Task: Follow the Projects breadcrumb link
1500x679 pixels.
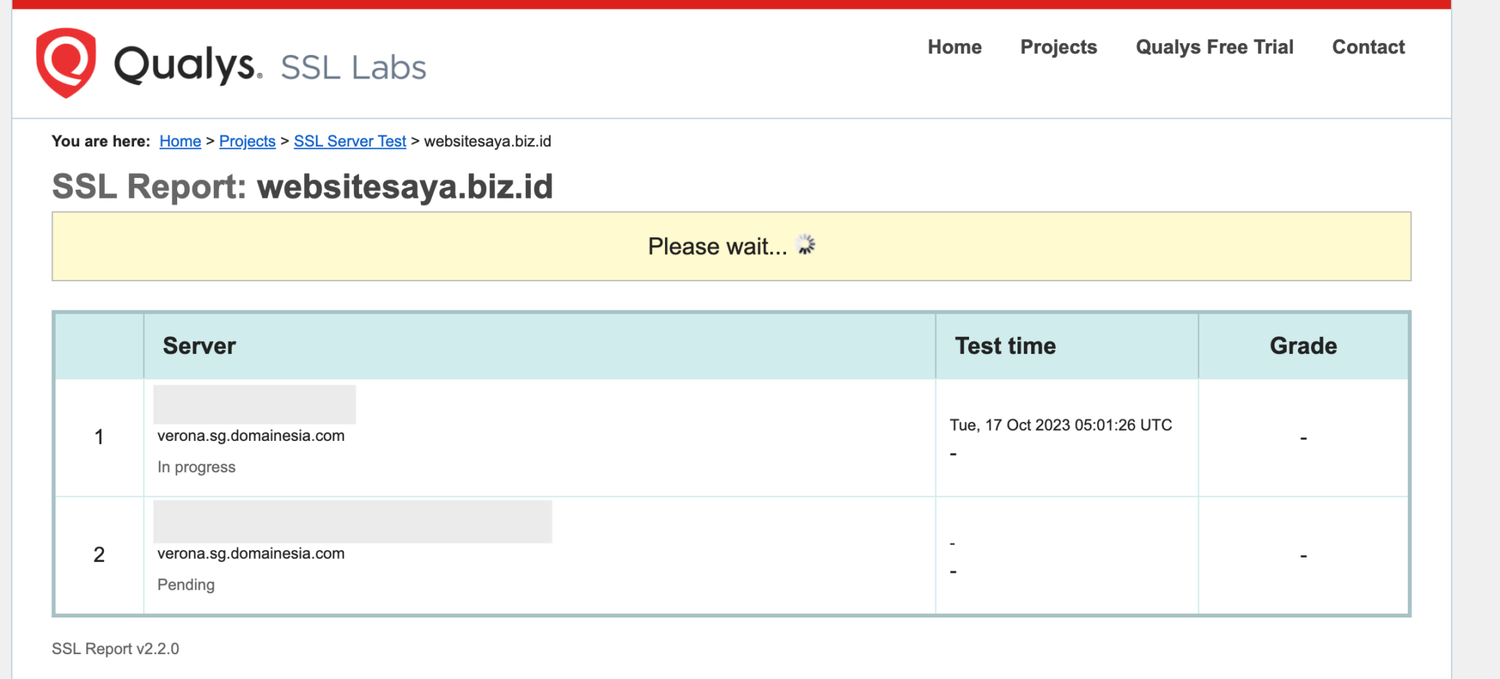Action: pos(248,141)
